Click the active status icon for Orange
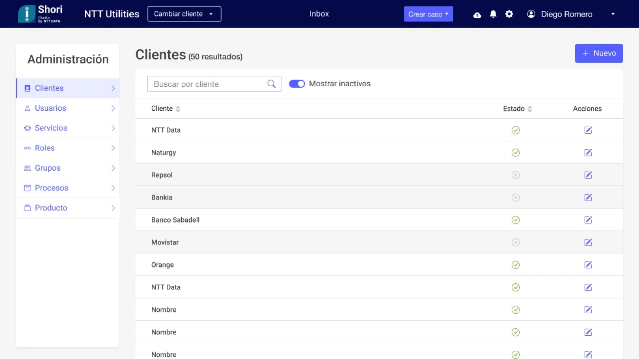Image resolution: width=639 pixels, height=359 pixels. [515, 265]
